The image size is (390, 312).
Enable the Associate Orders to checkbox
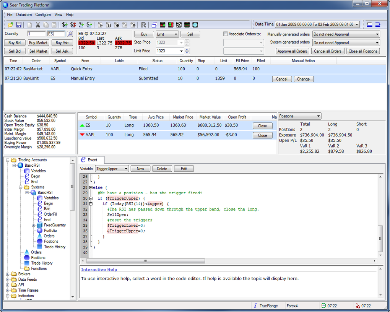pos(225,34)
